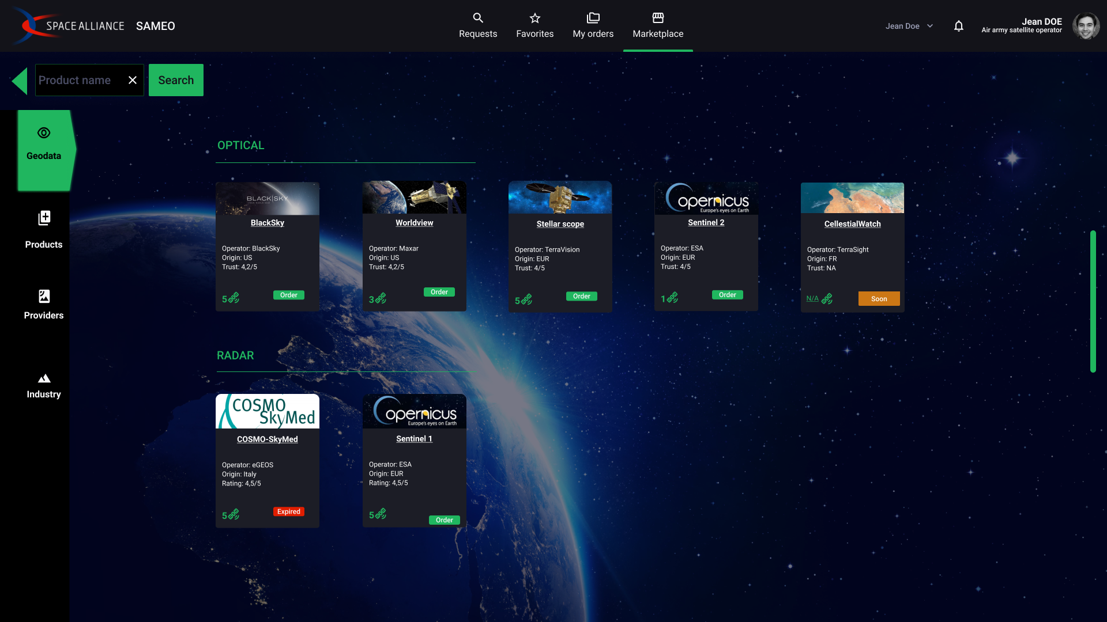Screen dimensions: 1107x622
Task: Click the green vertical scrollbar
Action: (1093, 301)
